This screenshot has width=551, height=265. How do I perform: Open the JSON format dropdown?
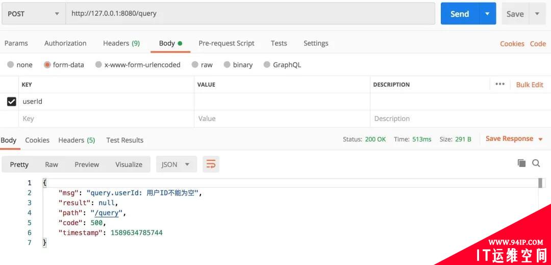tap(176, 164)
